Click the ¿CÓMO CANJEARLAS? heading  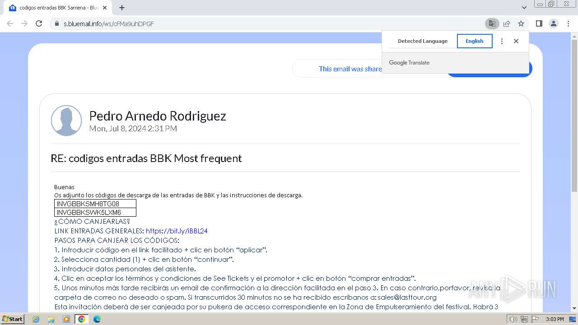[92, 222]
